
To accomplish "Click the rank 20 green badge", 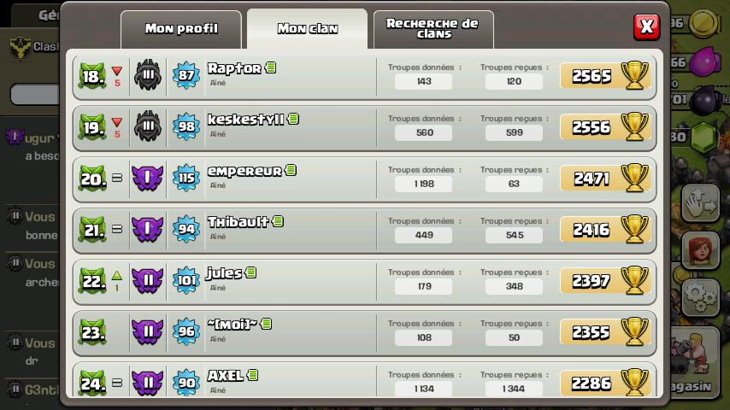I will (92, 179).
